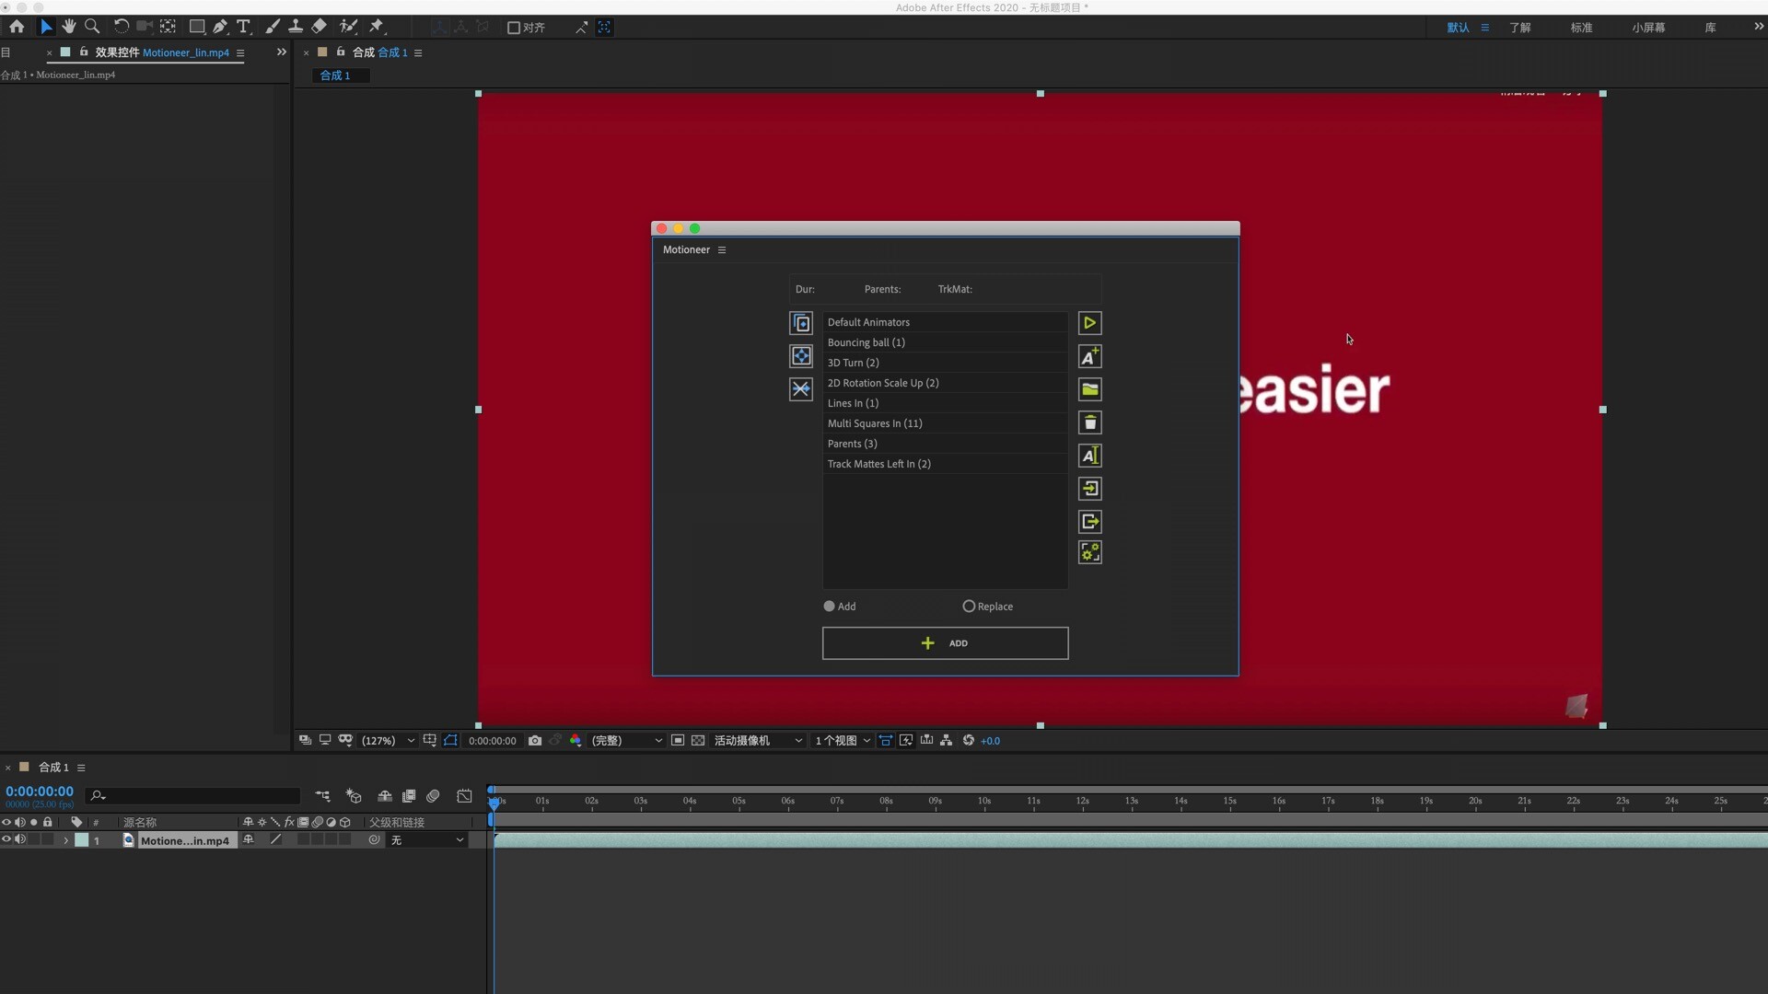Select the Add radio button in Motioneer

tap(829, 607)
